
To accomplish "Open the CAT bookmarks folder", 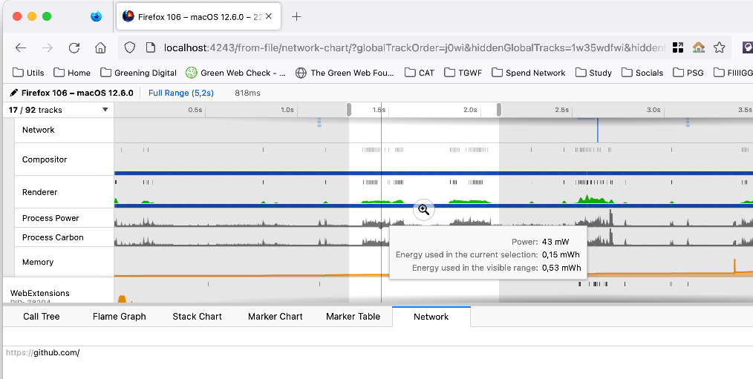I will [420, 73].
